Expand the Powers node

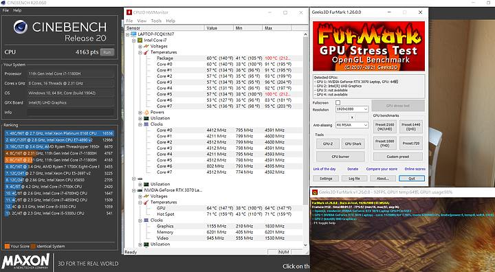pos(140,113)
